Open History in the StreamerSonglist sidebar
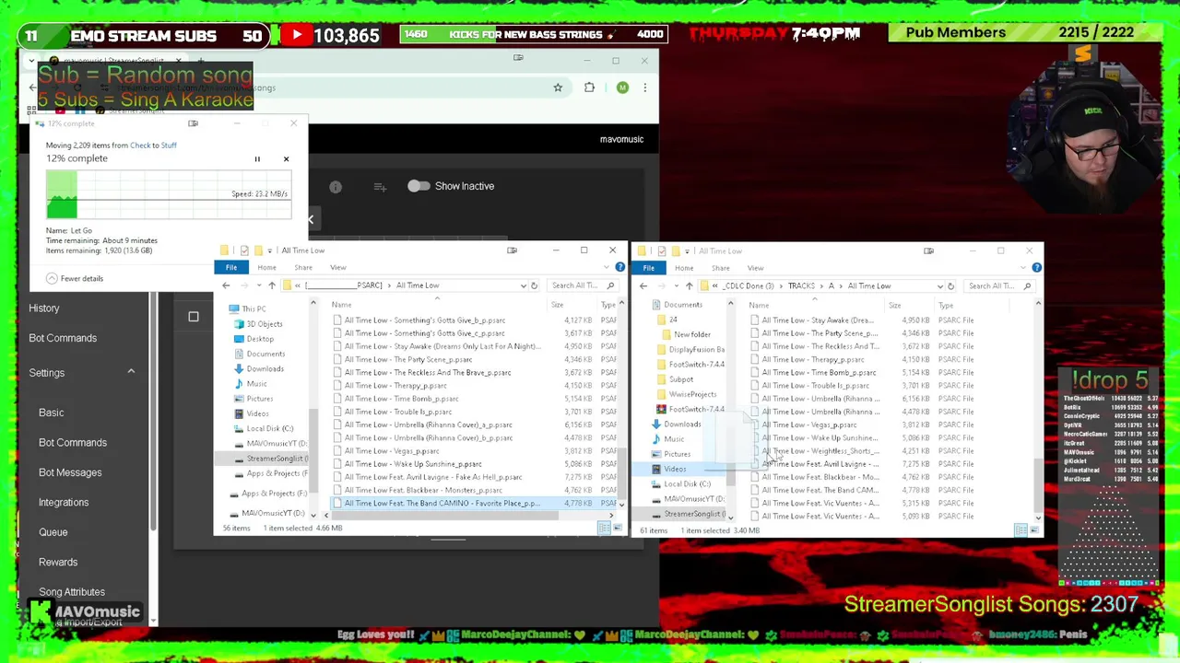1180x663 pixels. coord(44,308)
